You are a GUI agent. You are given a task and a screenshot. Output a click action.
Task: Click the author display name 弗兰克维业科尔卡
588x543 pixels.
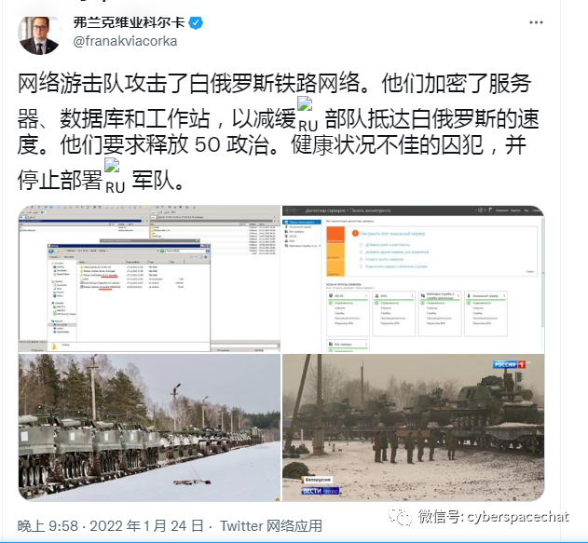coord(129,22)
